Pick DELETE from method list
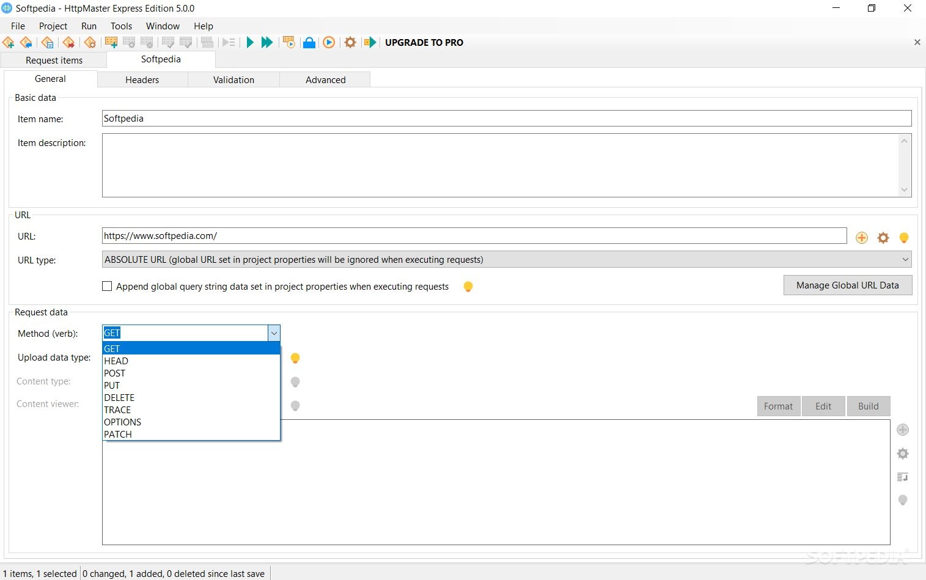Image resolution: width=926 pixels, height=580 pixels. (191, 397)
